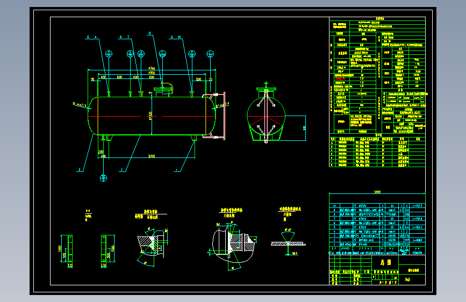This screenshot has width=466, height=302.
Task: Click the V-groove butt weld detail view
Action: coord(288,242)
